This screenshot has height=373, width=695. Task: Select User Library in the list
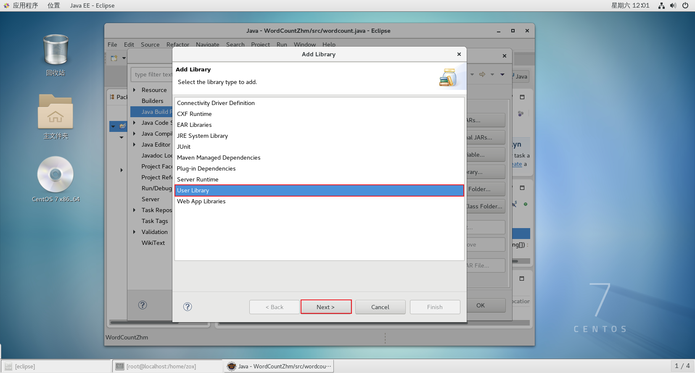pyautogui.click(x=319, y=190)
